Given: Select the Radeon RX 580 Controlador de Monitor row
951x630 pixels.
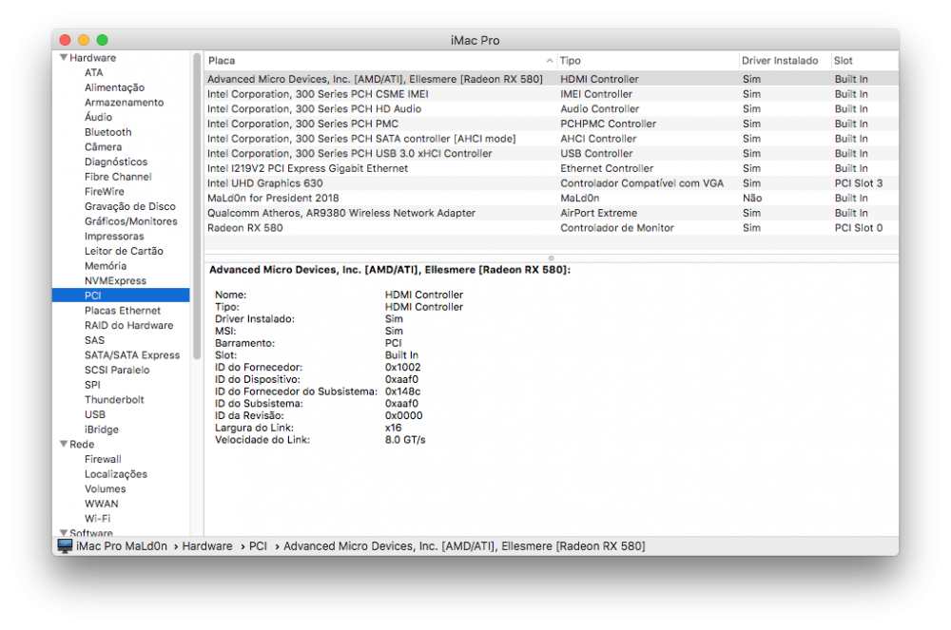Looking at the screenshot, I should click(x=552, y=228).
